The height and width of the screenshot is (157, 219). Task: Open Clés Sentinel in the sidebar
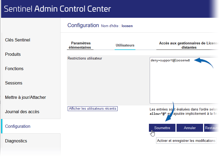[18, 40]
